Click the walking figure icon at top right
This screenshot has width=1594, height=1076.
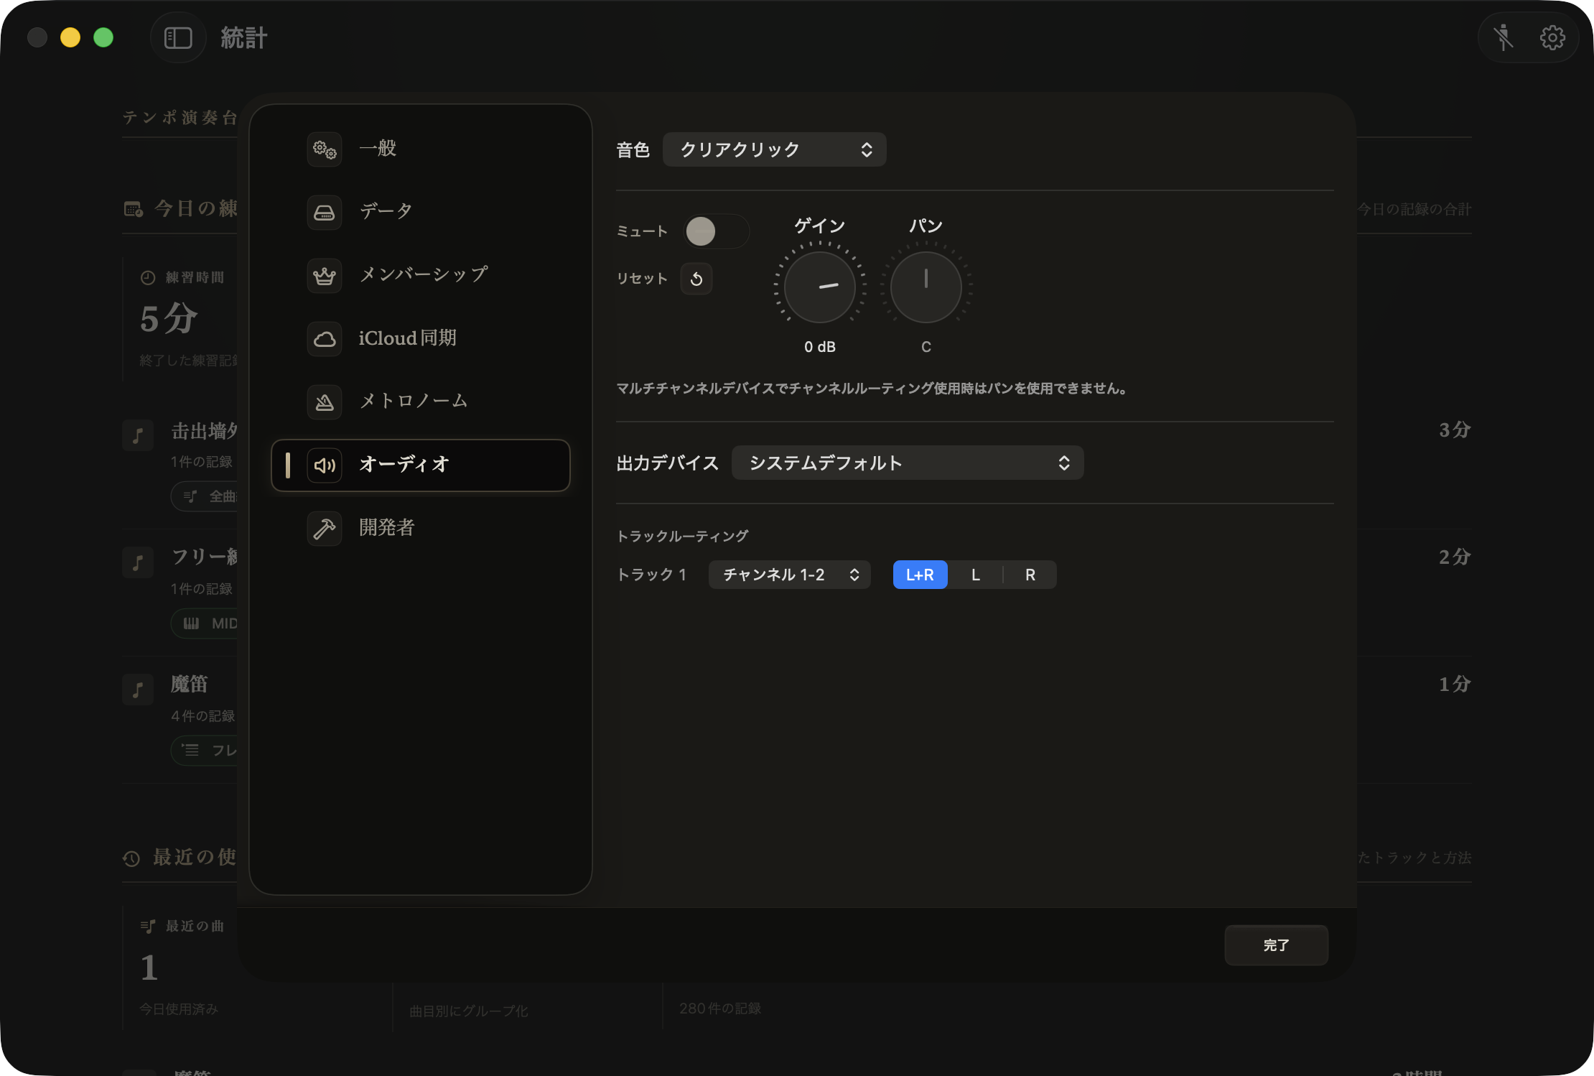[x=1503, y=37]
